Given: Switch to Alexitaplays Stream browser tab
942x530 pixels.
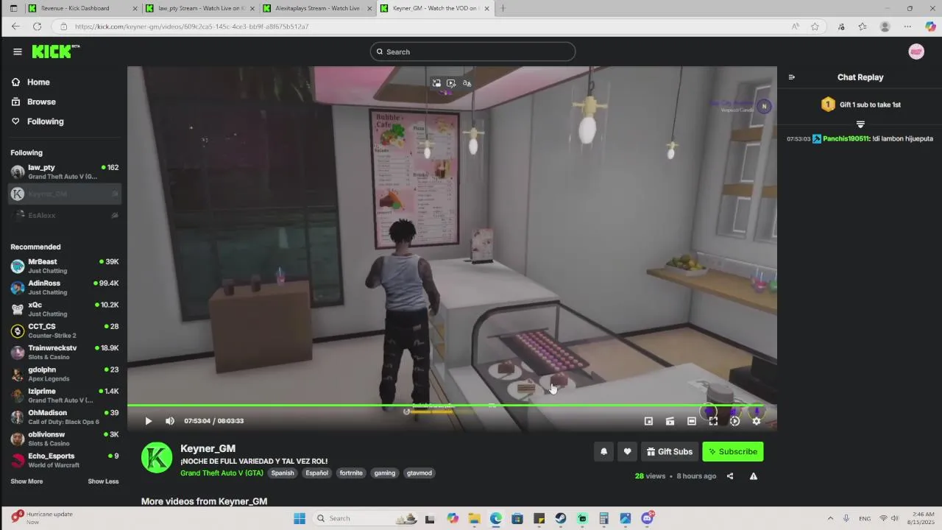Looking at the screenshot, I should pos(317,8).
